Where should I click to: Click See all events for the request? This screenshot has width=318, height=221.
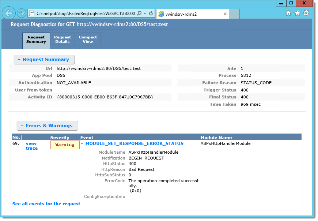pyautogui.click(x=46, y=204)
